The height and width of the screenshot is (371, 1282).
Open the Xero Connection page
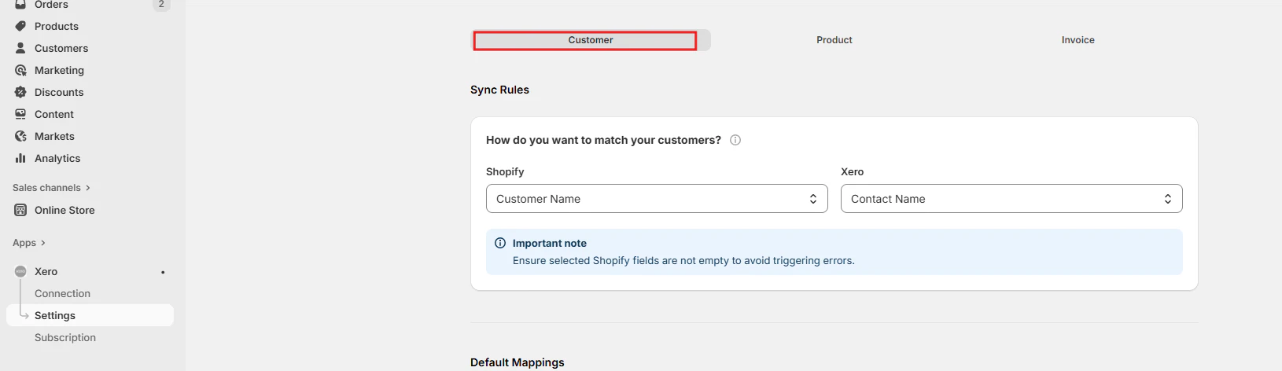coord(62,293)
